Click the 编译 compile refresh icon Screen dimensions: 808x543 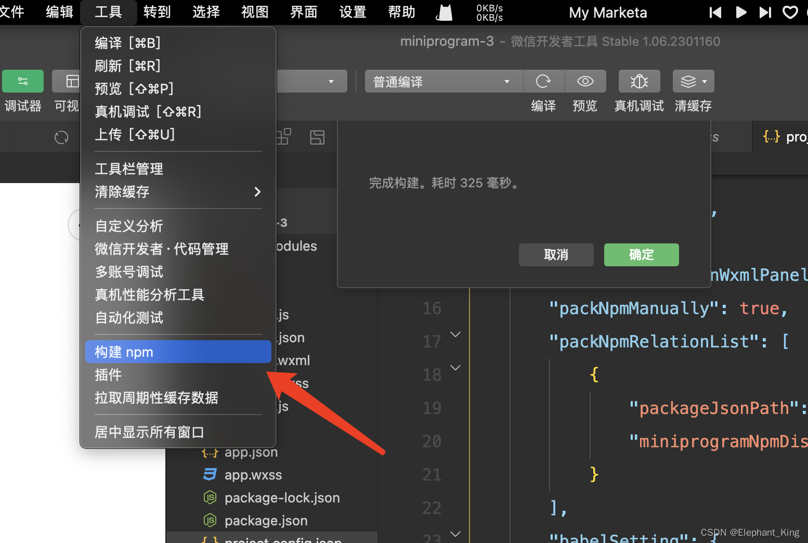pos(543,81)
